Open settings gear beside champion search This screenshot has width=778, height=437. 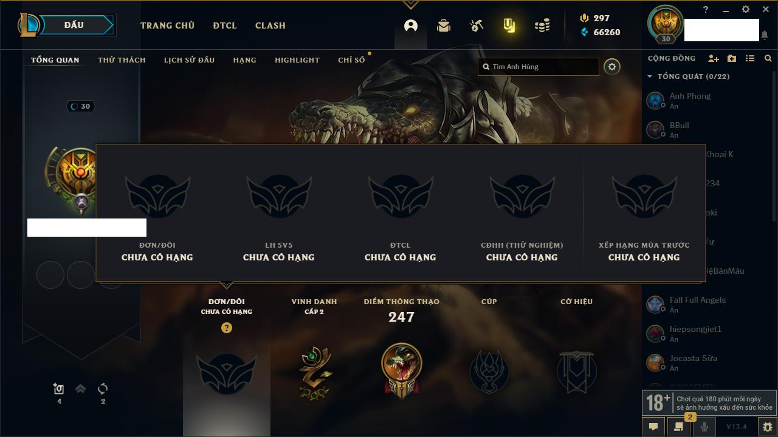[612, 67]
